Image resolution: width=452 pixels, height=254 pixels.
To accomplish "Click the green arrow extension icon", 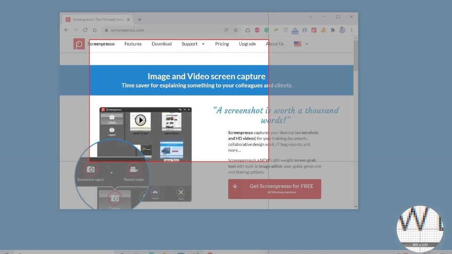I will tap(276, 30).
